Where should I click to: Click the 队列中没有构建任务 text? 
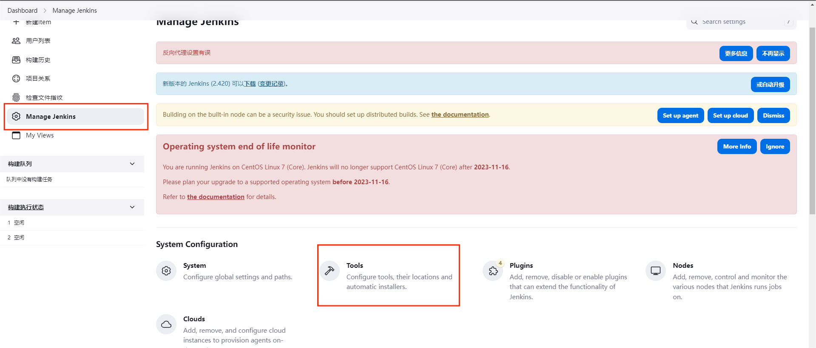click(29, 180)
